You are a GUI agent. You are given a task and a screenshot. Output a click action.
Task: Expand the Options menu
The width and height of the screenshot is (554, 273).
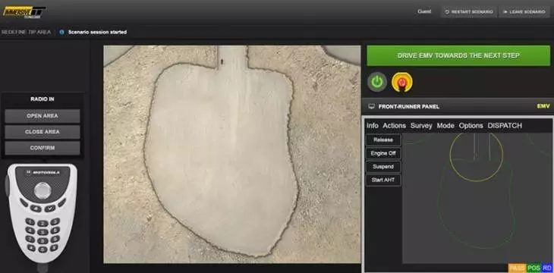pyautogui.click(x=471, y=126)
